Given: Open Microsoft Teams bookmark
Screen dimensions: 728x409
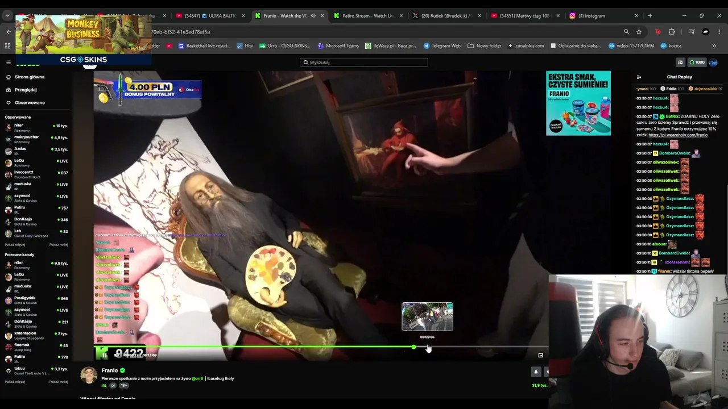Looking at the screenshot, I should click(338, 46).
